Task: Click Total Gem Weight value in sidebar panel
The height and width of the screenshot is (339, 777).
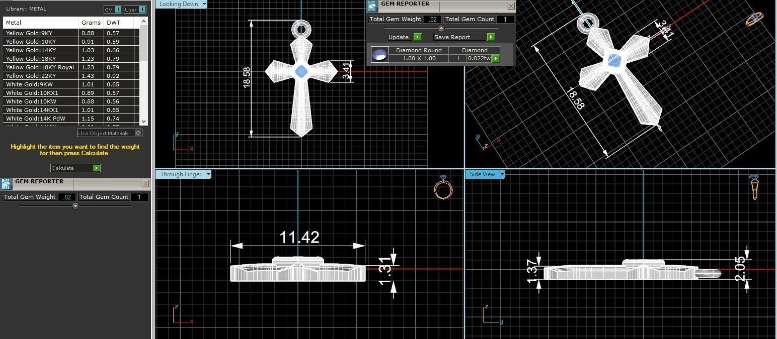Action: pos(67,197)
